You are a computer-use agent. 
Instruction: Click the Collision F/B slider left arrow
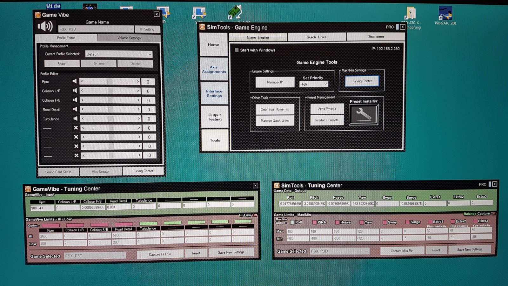(x=82, y=100)
